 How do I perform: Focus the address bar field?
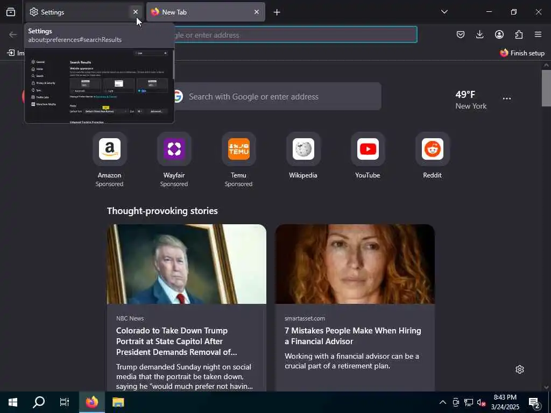click(295, 35)
